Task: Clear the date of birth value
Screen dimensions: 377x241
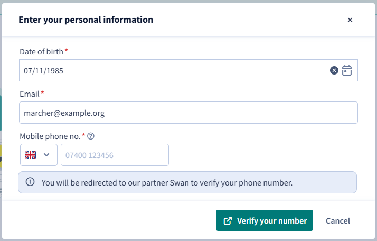Action: click(x=334, y=70)
